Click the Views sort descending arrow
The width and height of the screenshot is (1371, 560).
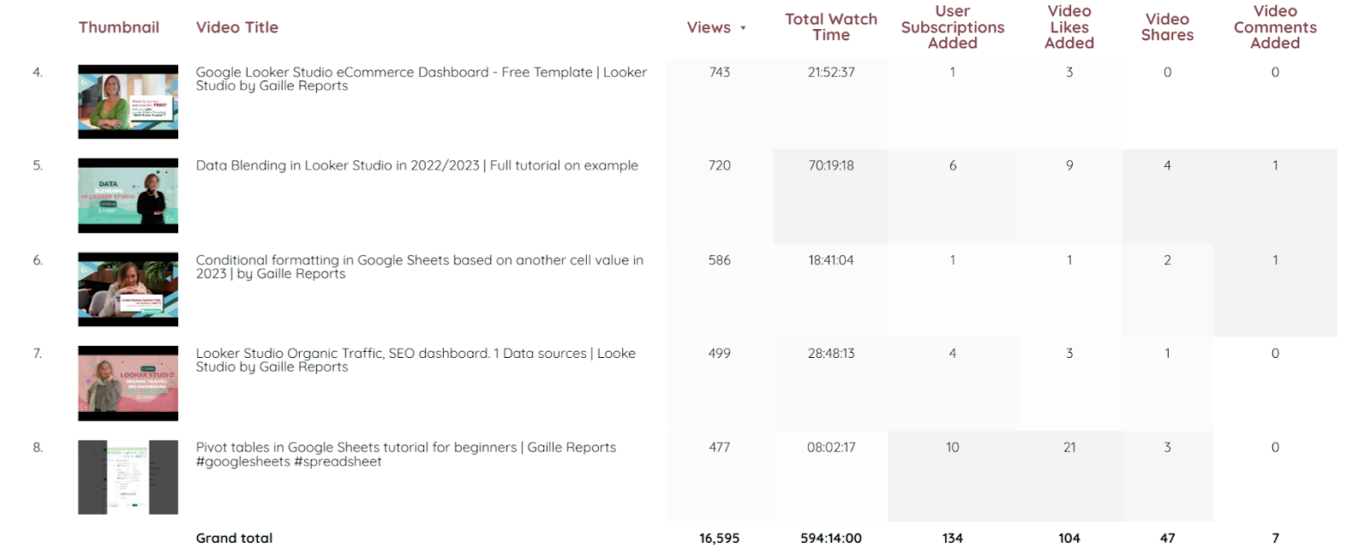click(x=743, y=28)
